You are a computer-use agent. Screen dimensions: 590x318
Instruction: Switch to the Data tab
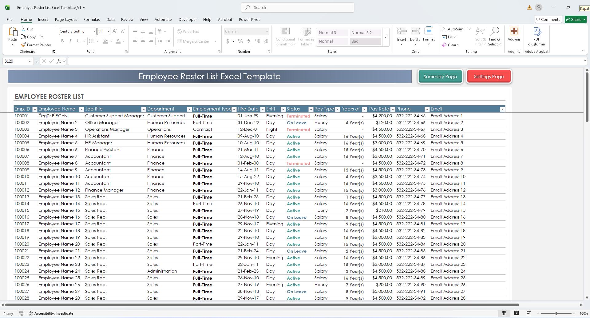tap(110, 19)
